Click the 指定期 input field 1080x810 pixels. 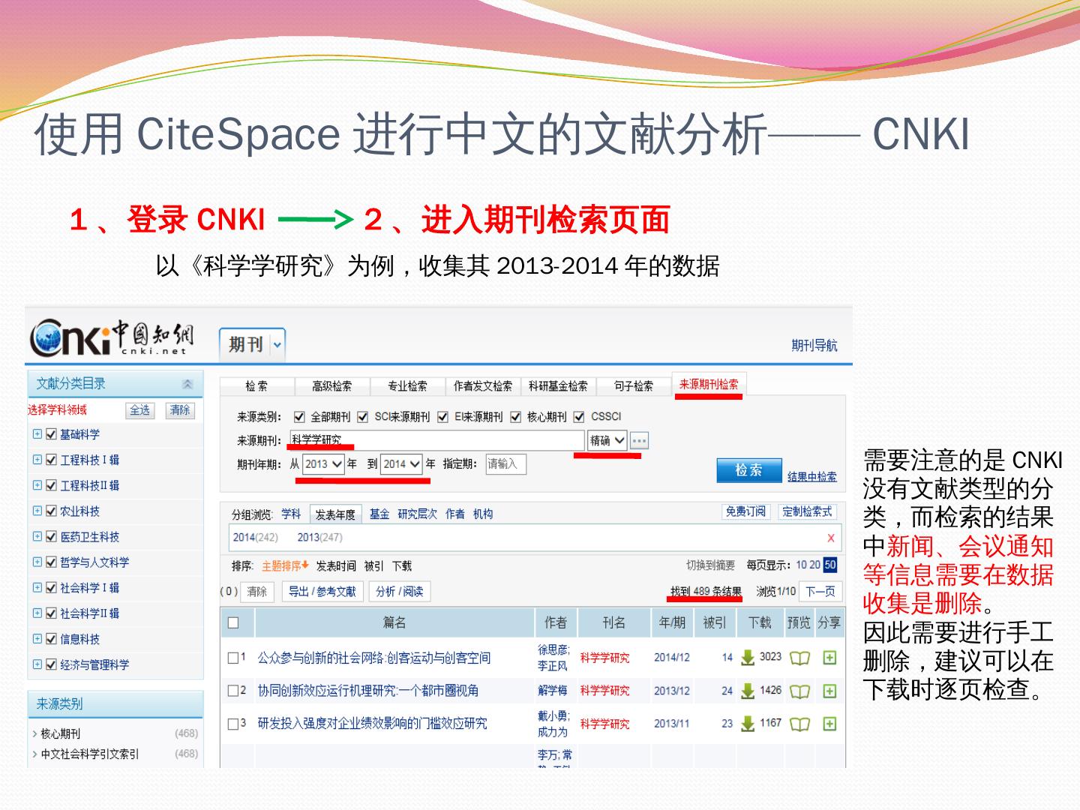click(506, 464)
